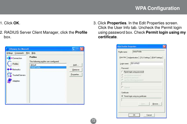The image size is (187, 124).
Task: Click the View... certificate button
Action: [x=144, y=104]
